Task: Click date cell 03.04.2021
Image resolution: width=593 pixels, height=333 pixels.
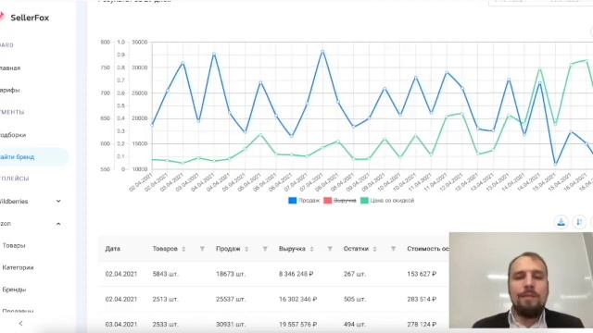Action: (x=121, y=324)
